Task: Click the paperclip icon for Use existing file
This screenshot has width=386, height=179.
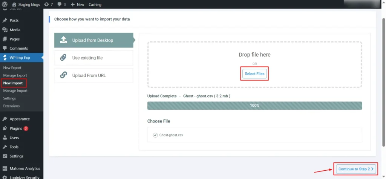Action: click(x=64, y=58)
